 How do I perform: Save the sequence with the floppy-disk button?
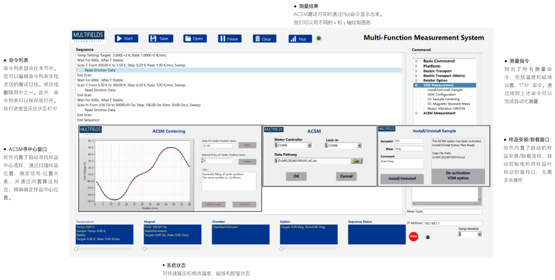[161, 39]
